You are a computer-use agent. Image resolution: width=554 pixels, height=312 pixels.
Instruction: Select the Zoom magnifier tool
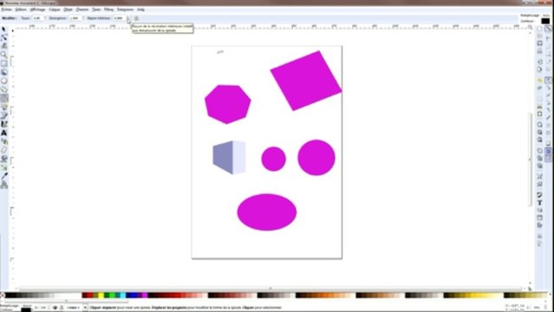click(3, 55)
